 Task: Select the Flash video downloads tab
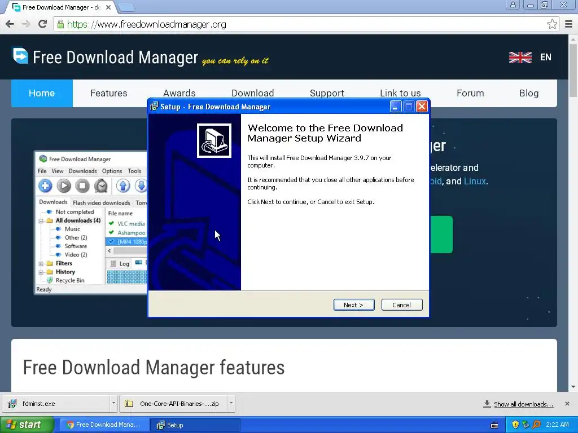(x=102, y=203)
